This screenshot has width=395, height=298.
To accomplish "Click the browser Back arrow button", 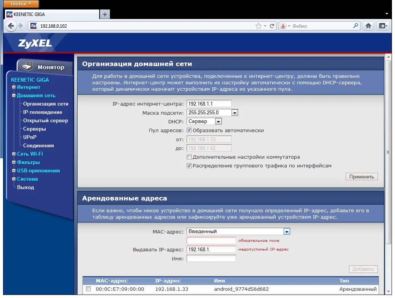I will (11, 26).
